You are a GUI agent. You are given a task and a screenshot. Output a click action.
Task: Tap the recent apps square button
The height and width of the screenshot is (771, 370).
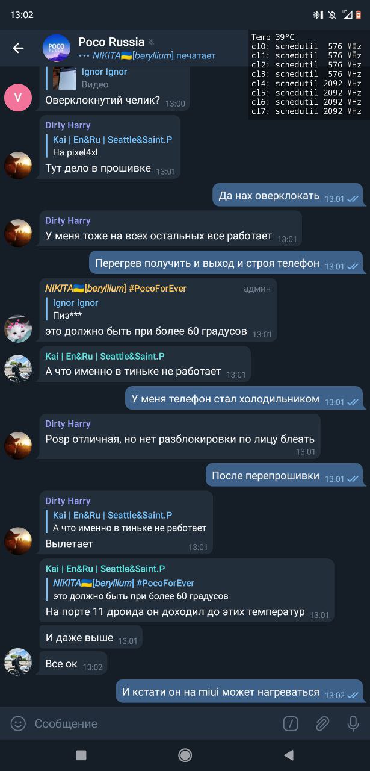point(81,755)
